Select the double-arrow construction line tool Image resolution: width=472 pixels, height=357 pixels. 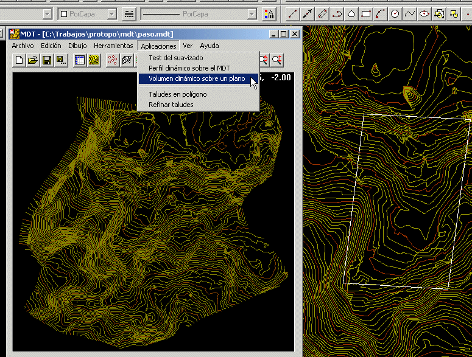click(x=307, y=14)
